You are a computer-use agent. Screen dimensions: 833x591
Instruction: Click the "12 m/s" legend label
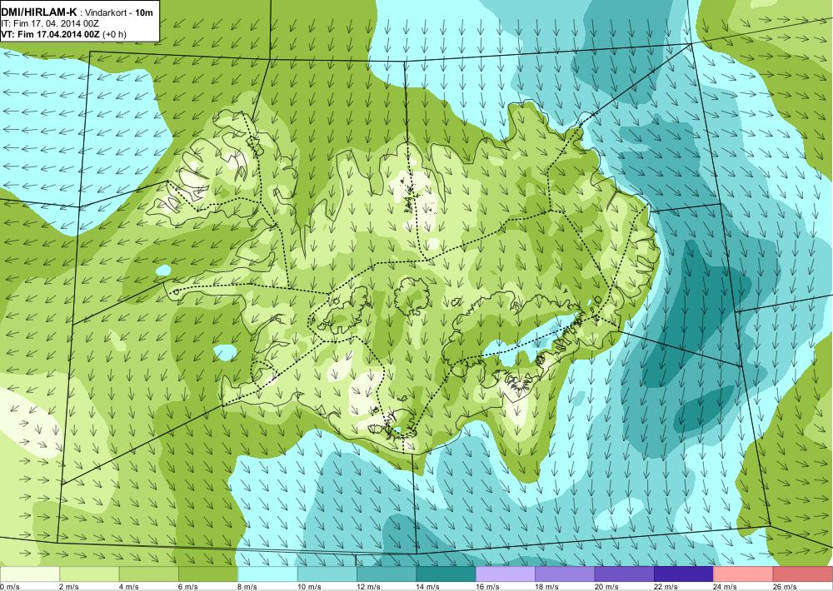(x=369, y=587)
